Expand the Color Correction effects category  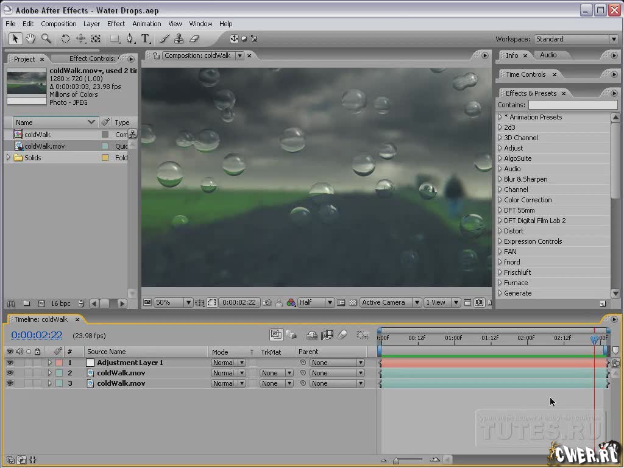(500, 200)
